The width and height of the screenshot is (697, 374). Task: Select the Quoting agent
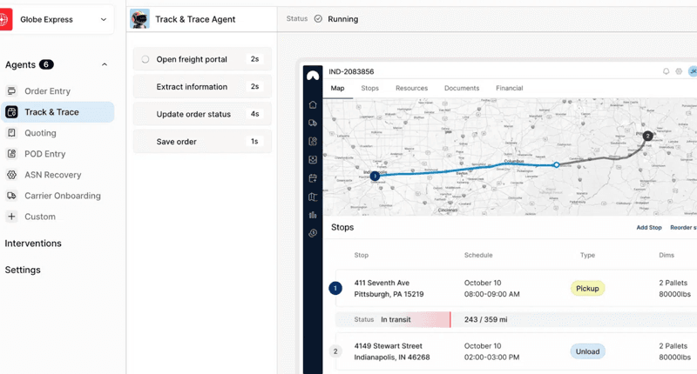point(40,133)
